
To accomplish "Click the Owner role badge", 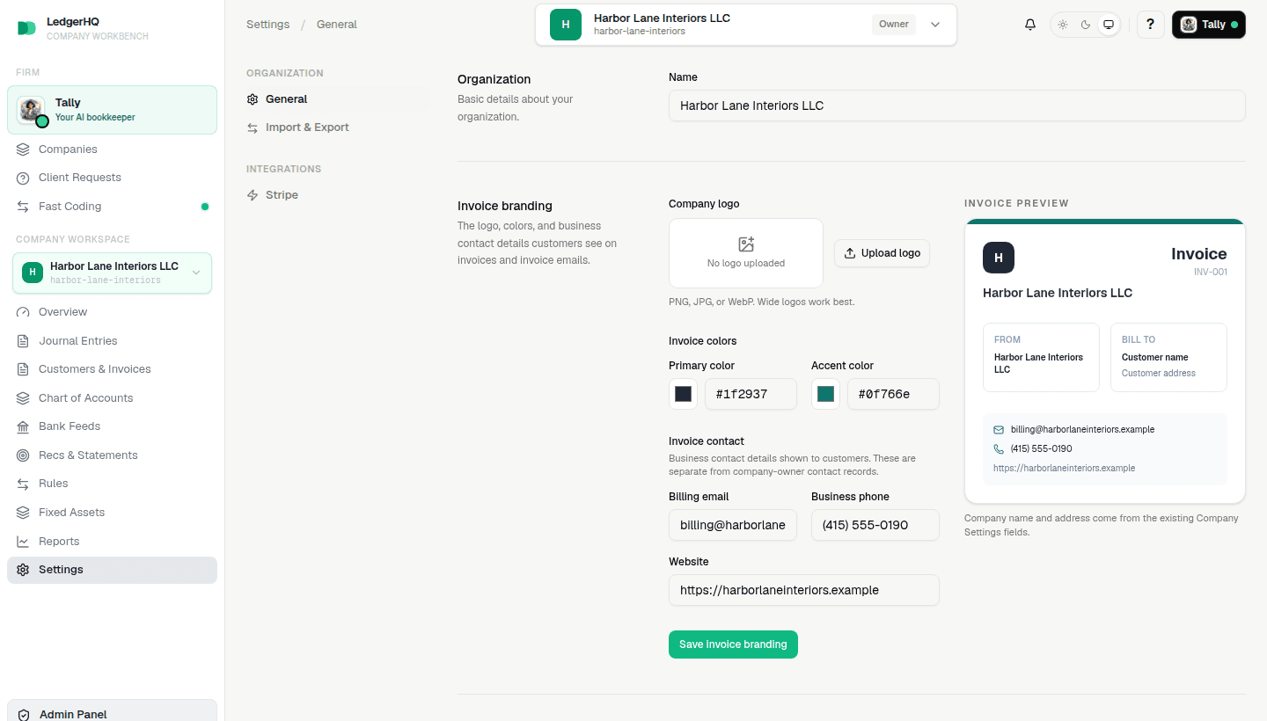I will click(x=894, y=25).
